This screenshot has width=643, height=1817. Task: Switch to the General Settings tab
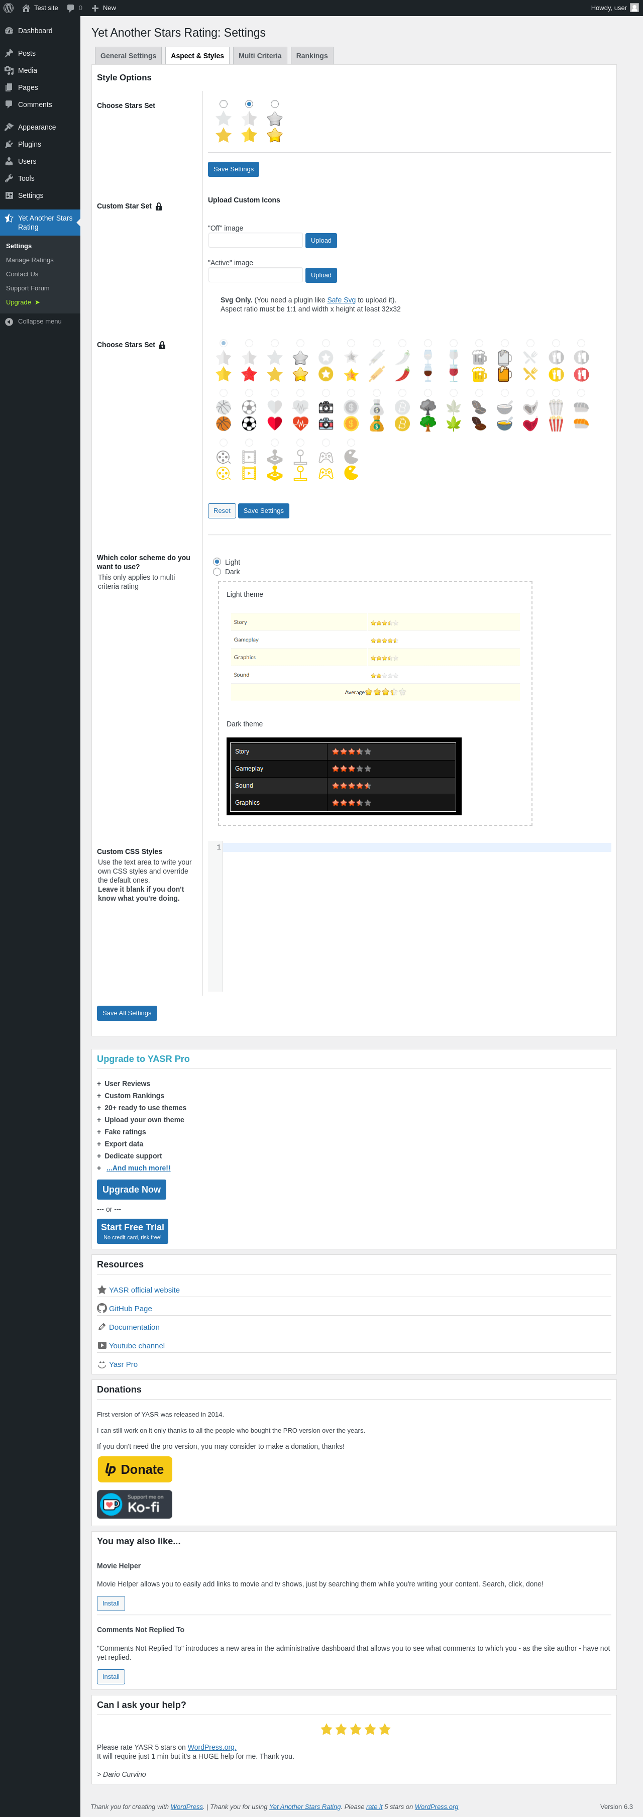pos(128,56)
